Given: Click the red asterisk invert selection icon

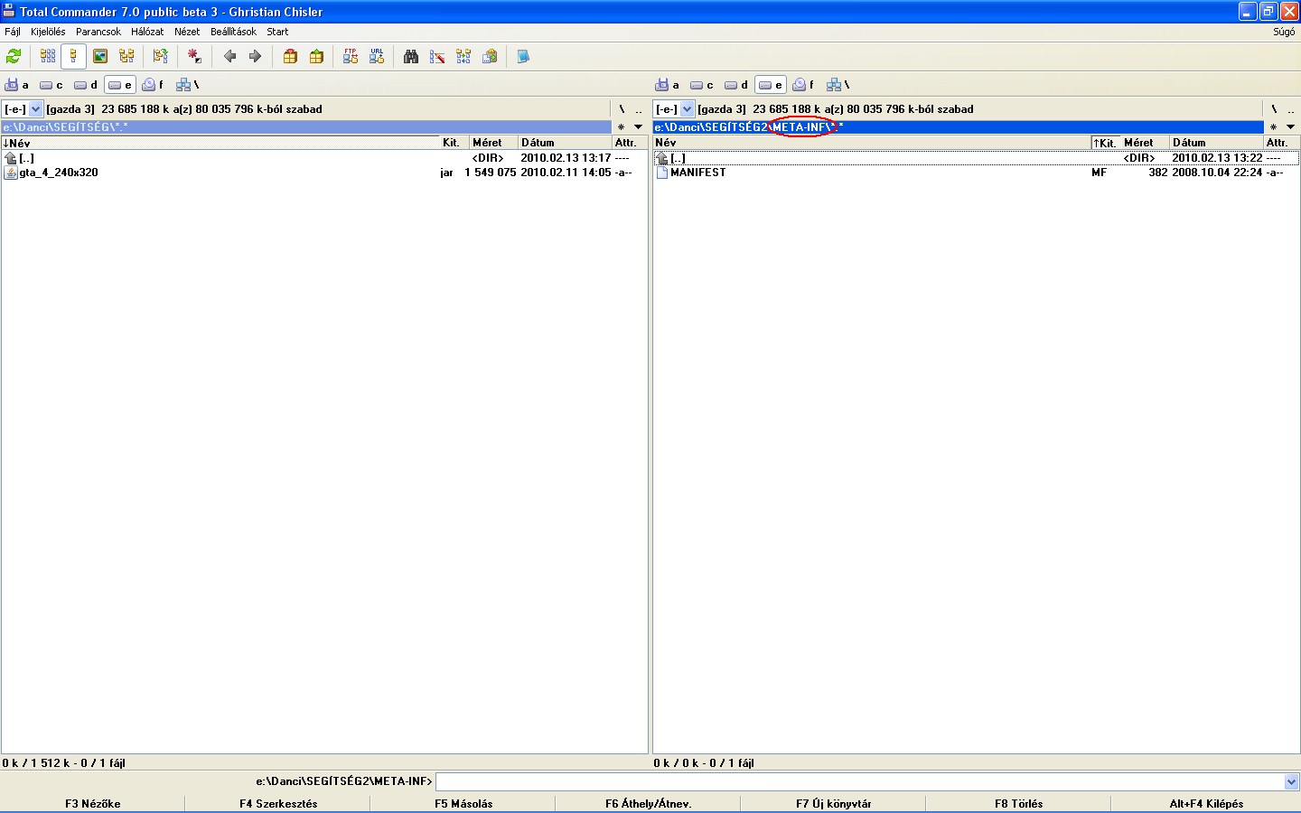Looking at the screenshot, I should [194, 57].
